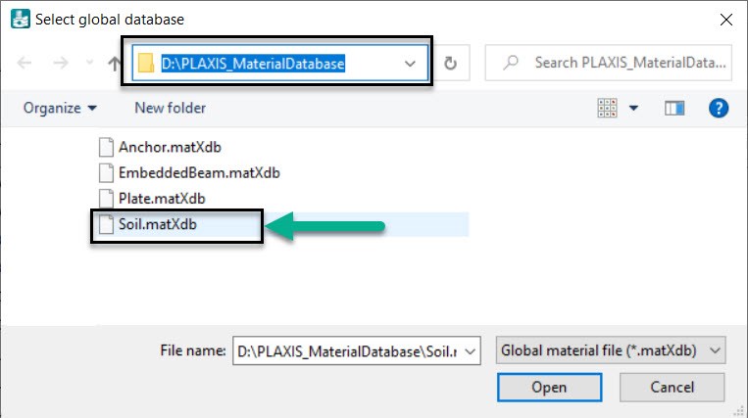Open the Organize menu
The image size is (748, 418).
61,108
